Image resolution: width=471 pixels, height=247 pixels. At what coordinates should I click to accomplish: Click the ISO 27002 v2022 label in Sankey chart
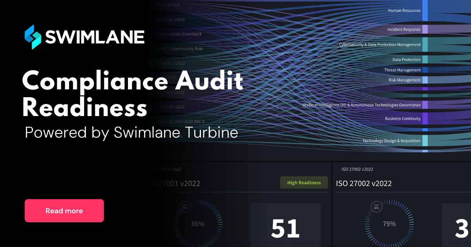[x=170, y=107]
